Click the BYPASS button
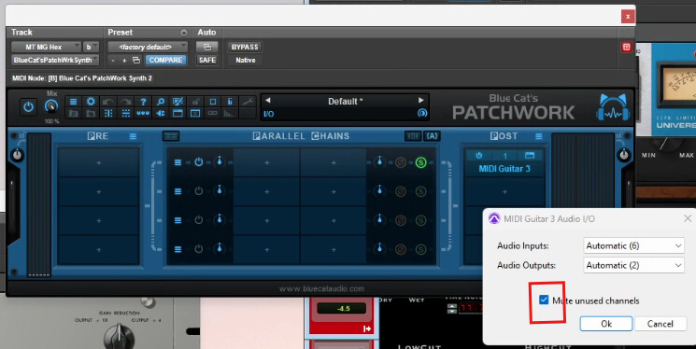 [245, 47]
